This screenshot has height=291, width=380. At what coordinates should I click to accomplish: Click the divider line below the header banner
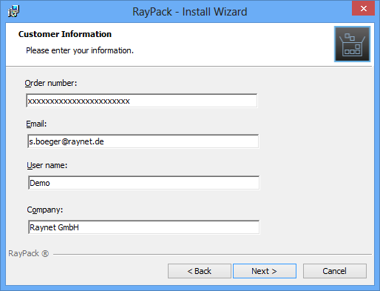coord(189,67)
